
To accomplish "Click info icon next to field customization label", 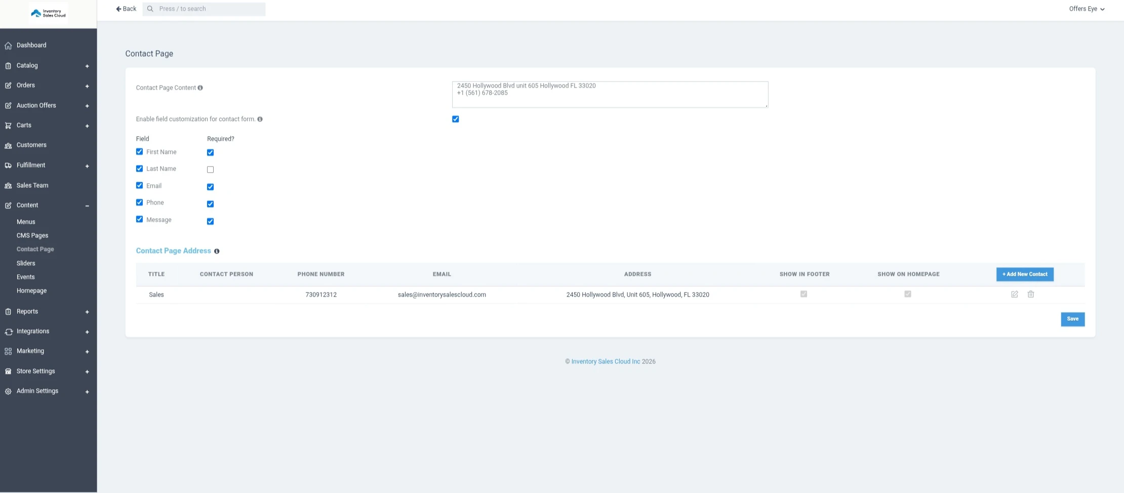I will pyautogui.click(x=260, y=119).
